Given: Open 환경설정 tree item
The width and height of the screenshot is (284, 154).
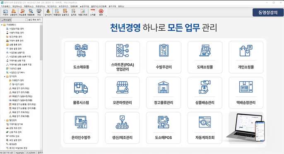Looking at the screenshot, I should click(12, 144).
